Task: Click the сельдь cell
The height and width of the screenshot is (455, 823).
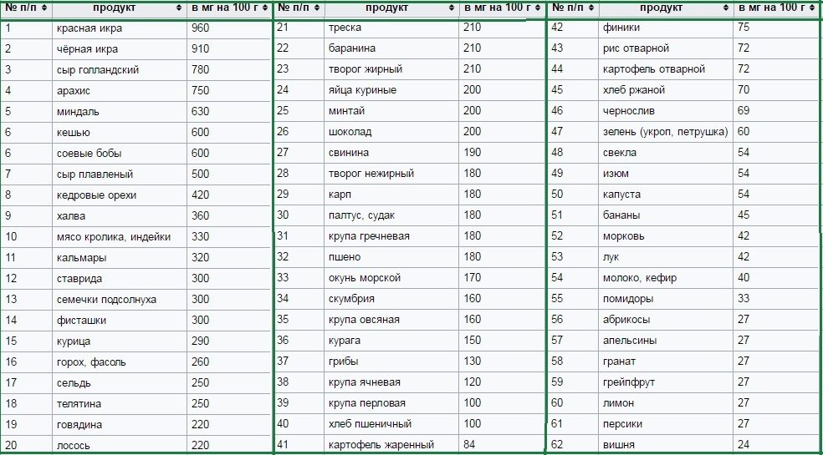Action: (x=120, y=383)
